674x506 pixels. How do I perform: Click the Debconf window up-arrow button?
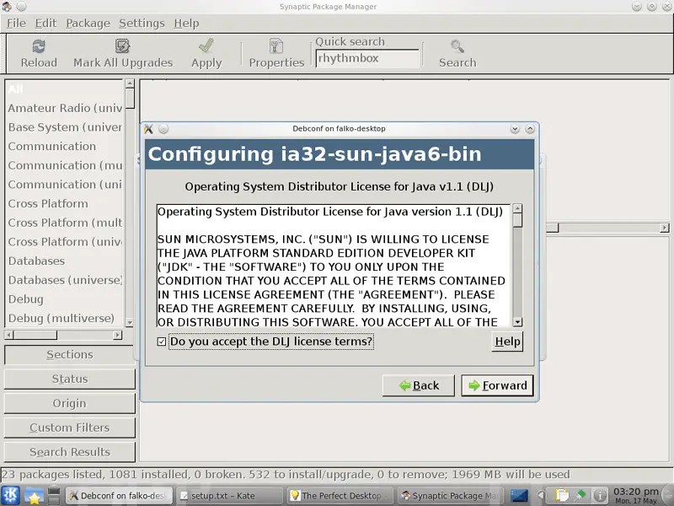(x=530, y=129)
